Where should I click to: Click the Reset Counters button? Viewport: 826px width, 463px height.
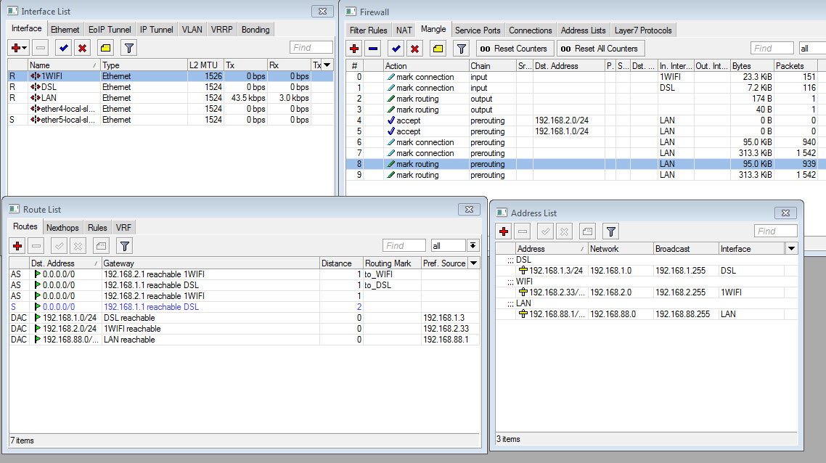[x=515, y=49]
